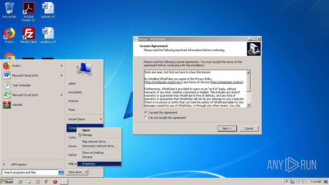Click the 7:19 AM taskbar clock
The height and width of the screenshot is (185, 329).
coord(316,182)
